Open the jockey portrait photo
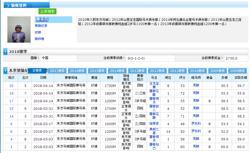Screen dimensions: 251x153 [19, 29]
